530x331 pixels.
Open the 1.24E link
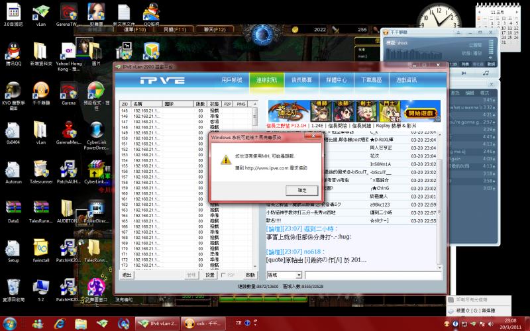317,126
